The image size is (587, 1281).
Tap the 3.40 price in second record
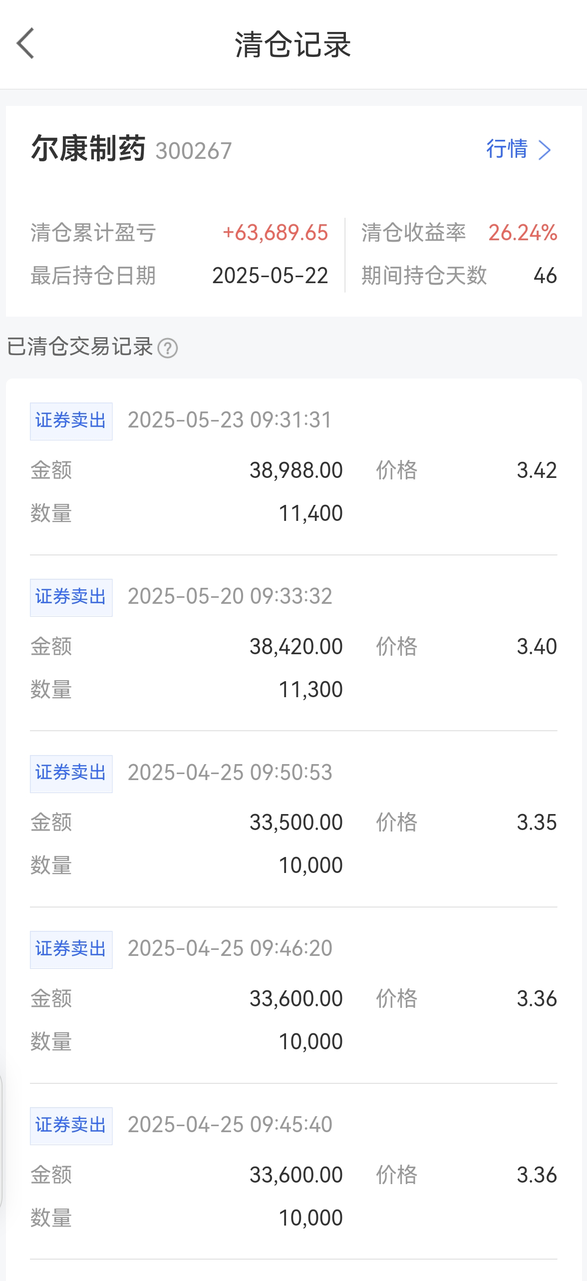click(x=537, y=647)
